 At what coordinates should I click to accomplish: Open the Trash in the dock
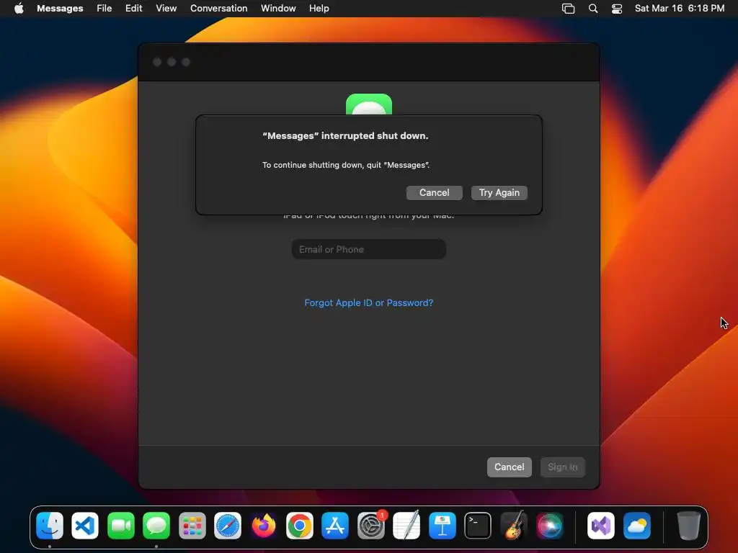point(688,525)
